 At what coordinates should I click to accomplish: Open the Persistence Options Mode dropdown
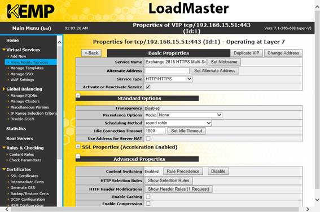[190, 115]
